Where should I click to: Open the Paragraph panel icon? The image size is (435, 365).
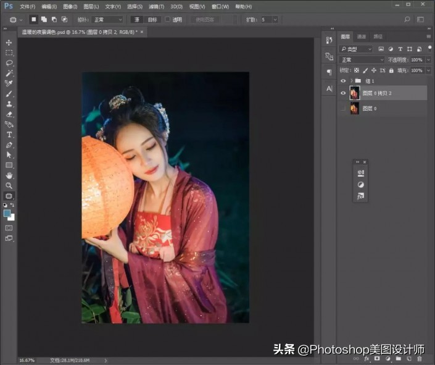[329, 72]
